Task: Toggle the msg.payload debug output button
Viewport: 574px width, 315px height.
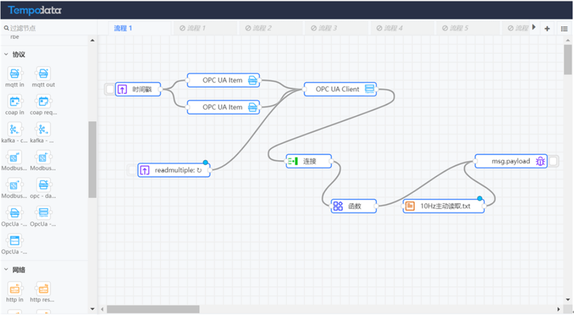Action: pos(554,161)
